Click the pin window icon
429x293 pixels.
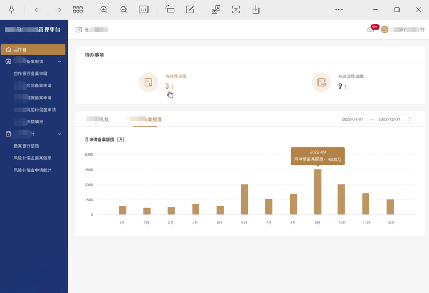[11, 10]
